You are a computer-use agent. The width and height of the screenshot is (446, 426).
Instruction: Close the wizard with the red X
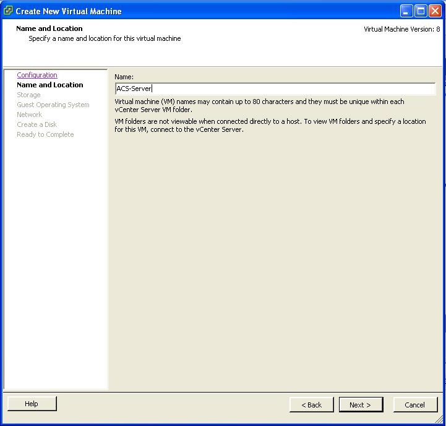coord(435,11)
